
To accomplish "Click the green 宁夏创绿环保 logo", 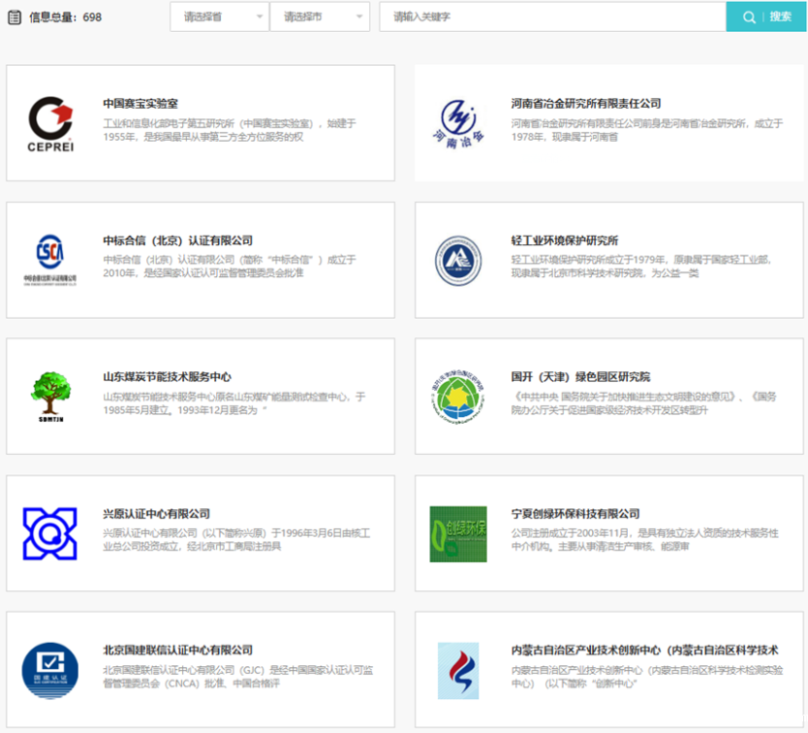I will point(458,533).
